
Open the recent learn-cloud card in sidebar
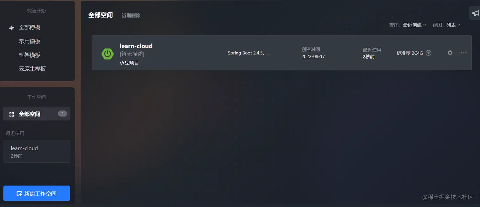[37, 151]
